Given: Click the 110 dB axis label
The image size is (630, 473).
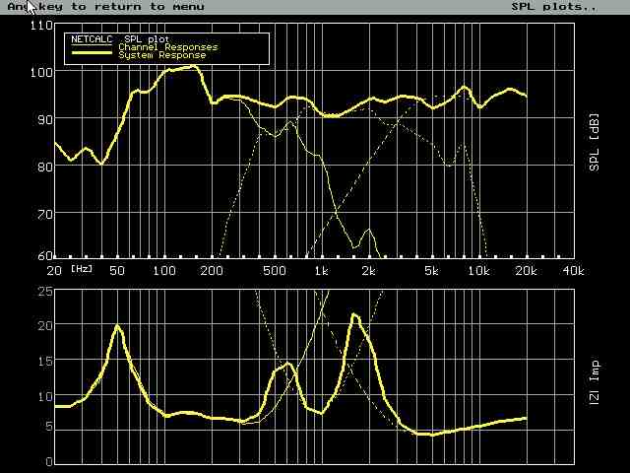Looking at the screenshot, I should click(x=41, y=26).
